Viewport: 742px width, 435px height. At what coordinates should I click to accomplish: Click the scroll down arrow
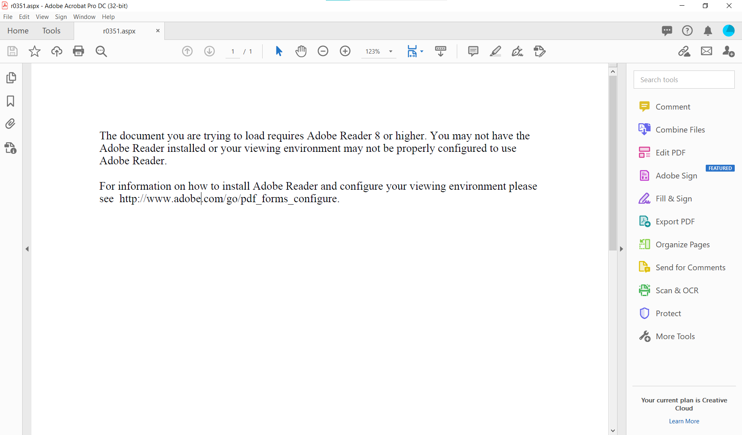point(613,431)
